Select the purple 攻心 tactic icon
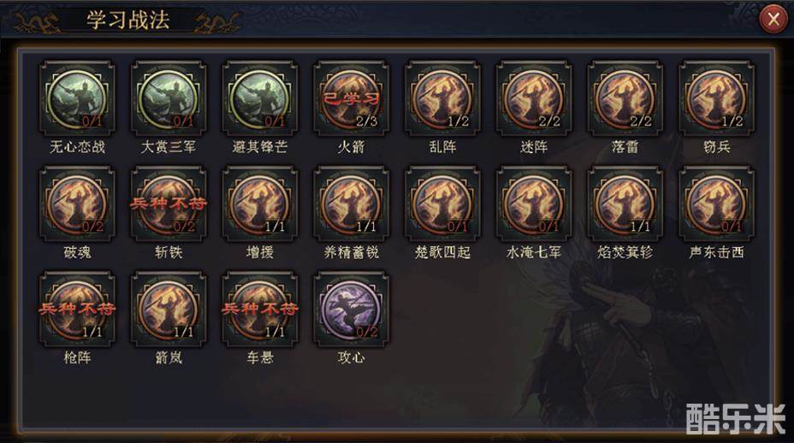Viewport: 794px width, 443px height. pos(351,309)
